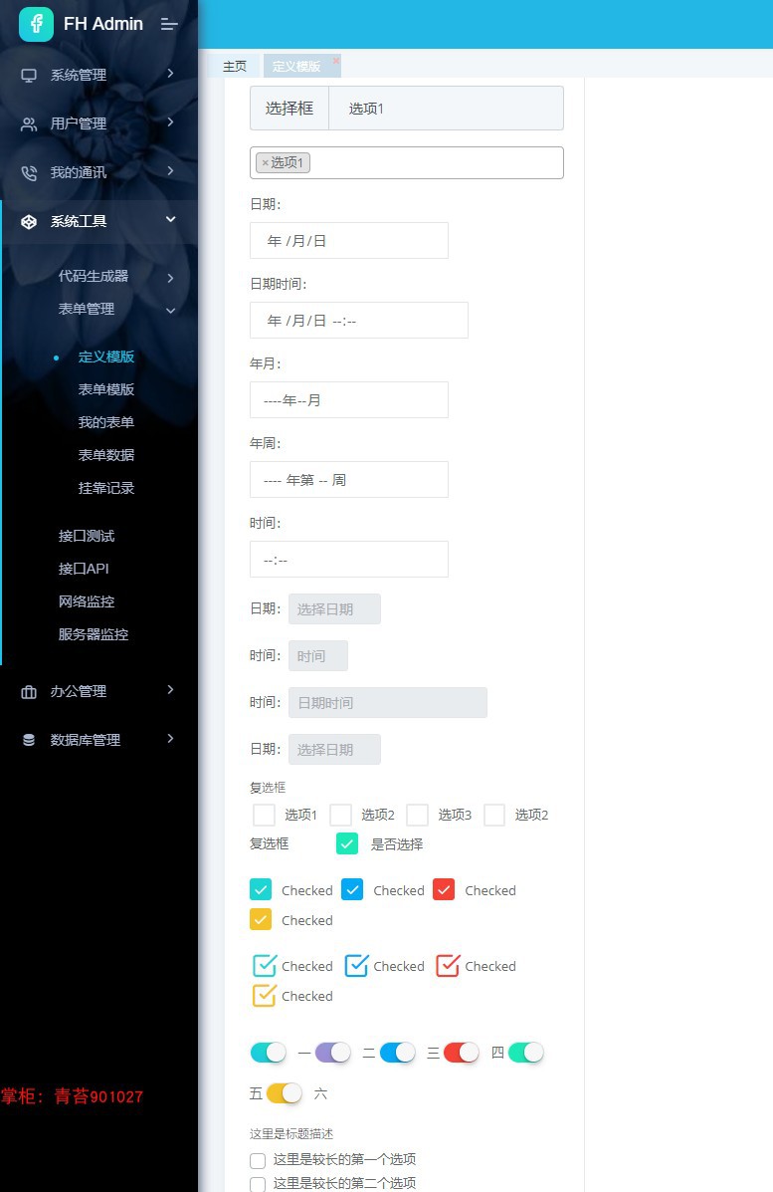773x1192 pixels.
Task: Switch to the 主页 tab
Action: pyautogui.click(x=235, y=66)
